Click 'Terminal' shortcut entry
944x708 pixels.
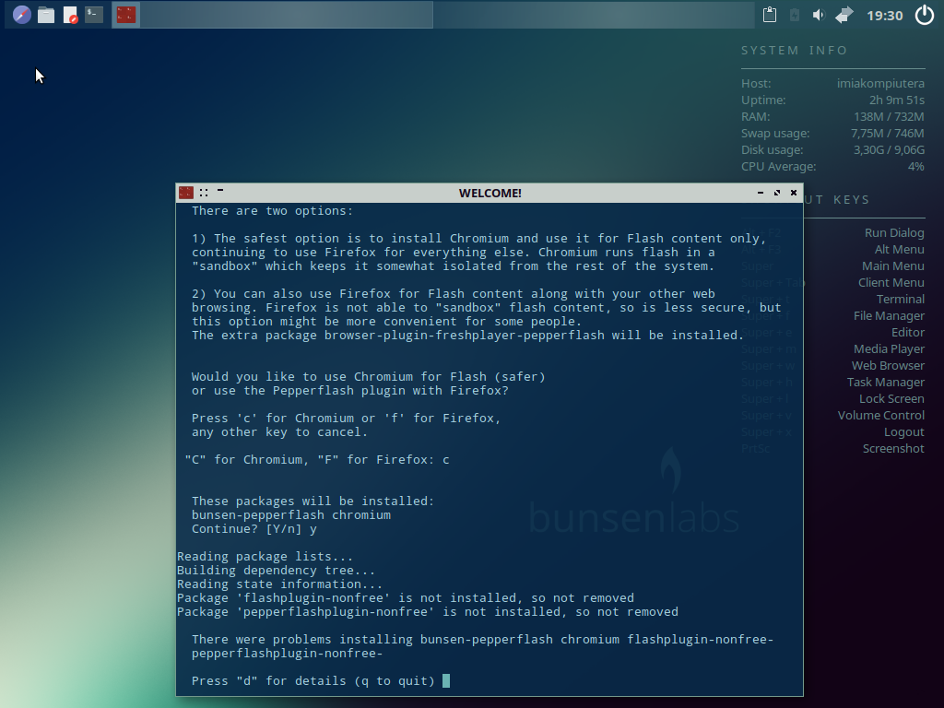900,300
